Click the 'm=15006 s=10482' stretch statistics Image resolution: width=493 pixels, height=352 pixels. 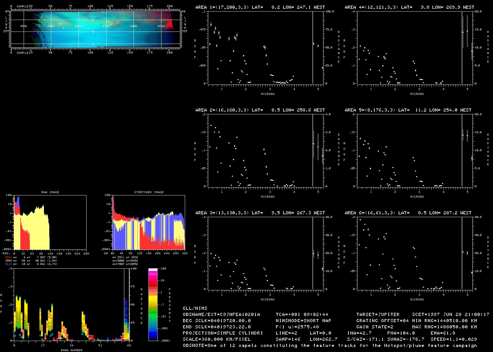click(125, 261)
